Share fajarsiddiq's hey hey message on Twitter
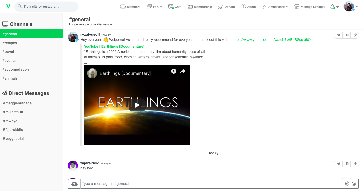Image resolution: width=364 pixels, height=191 pixels. pyautogui.click(x=339, y=164)
